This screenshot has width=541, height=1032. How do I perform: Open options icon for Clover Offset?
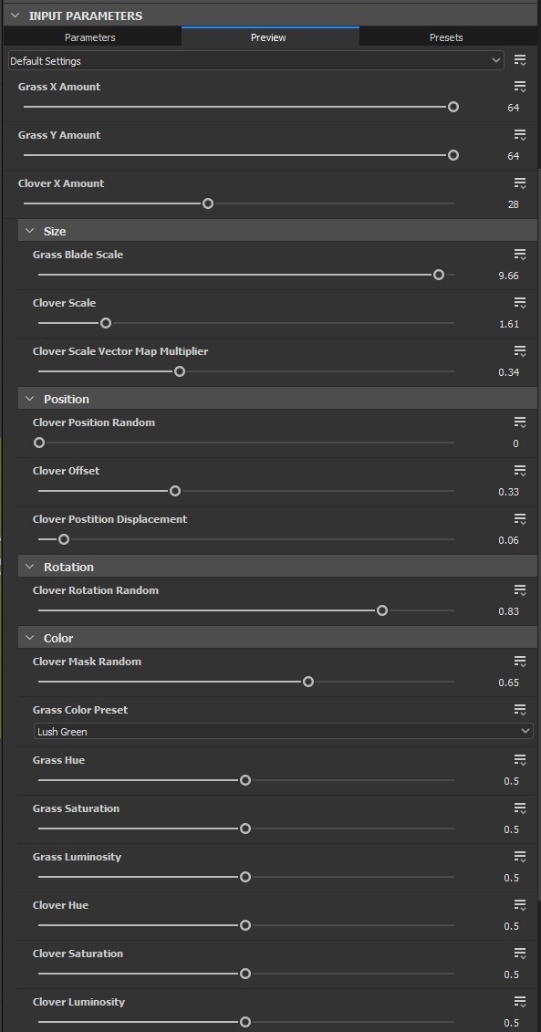pyautogui.click(x=520, y=471)
